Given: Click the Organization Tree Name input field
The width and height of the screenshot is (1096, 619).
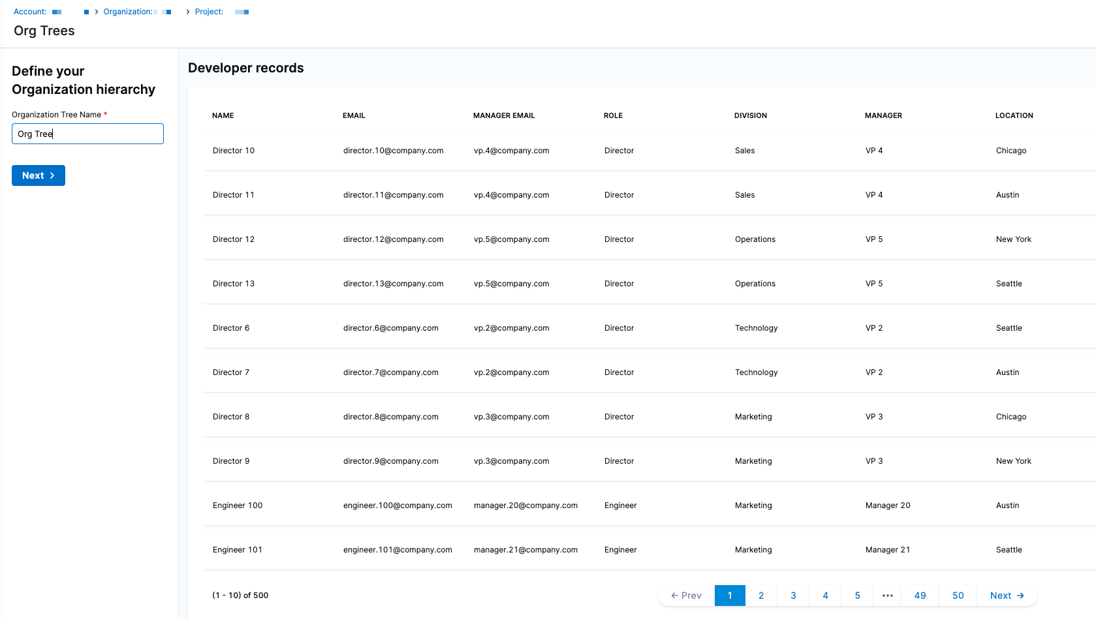Looking at the screenshot, I should [87, 134].
